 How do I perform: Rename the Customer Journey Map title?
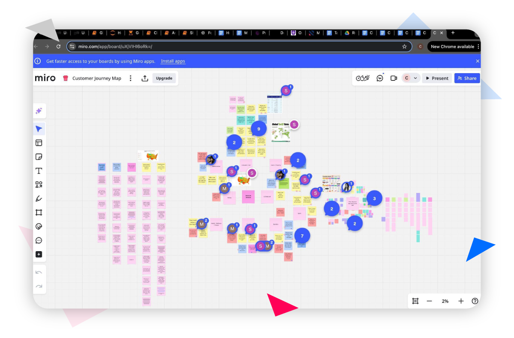point(97,78)
